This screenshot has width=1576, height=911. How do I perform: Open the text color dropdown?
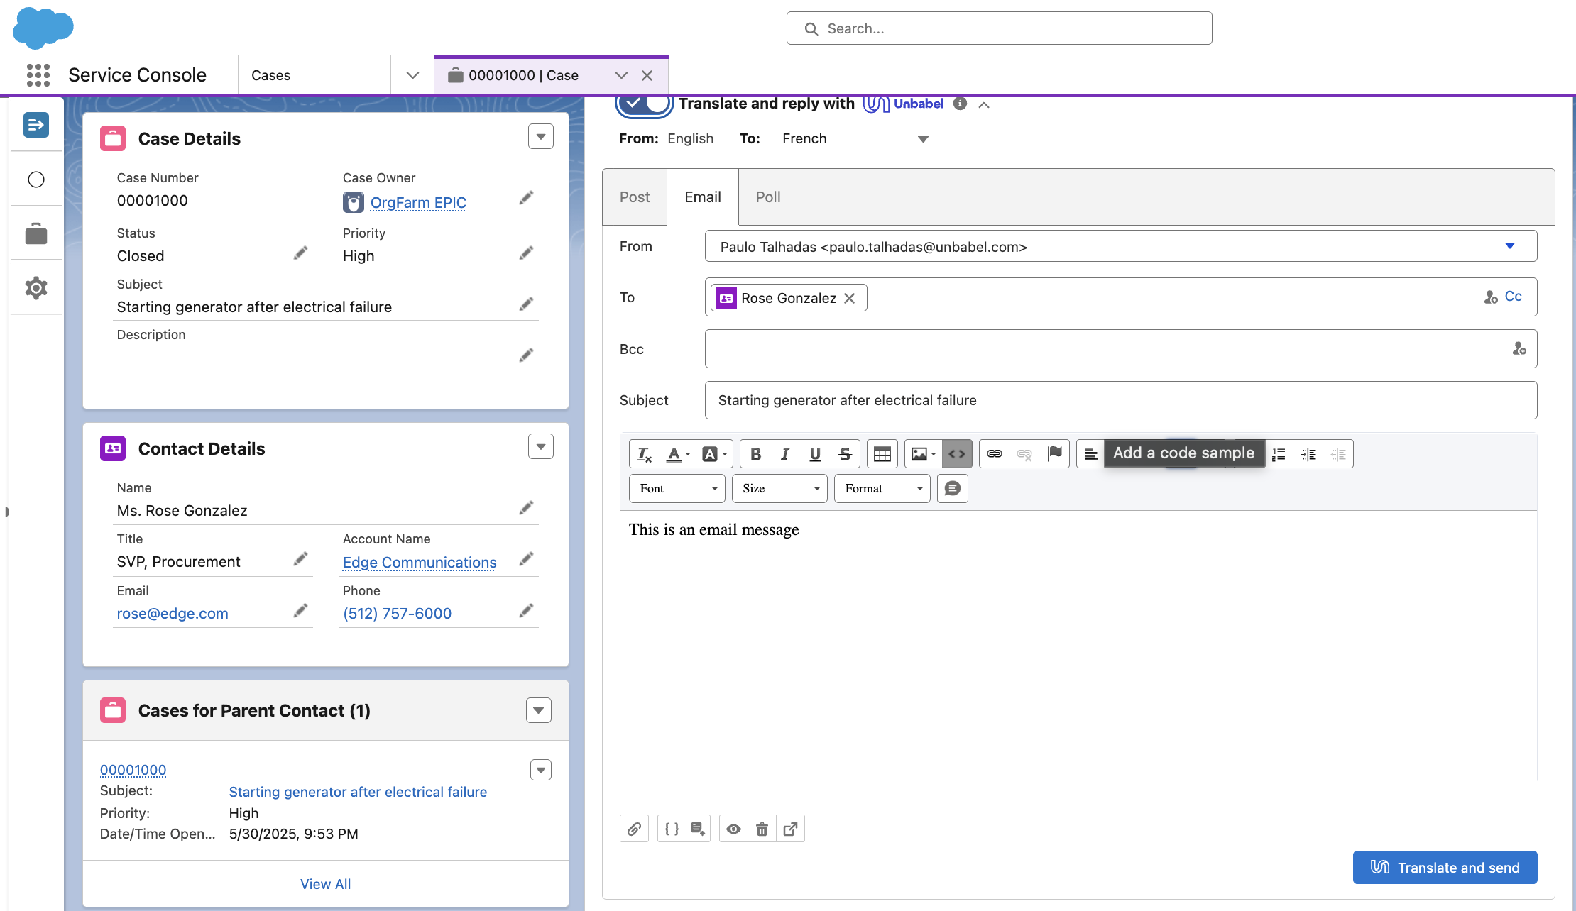point(679,454)
